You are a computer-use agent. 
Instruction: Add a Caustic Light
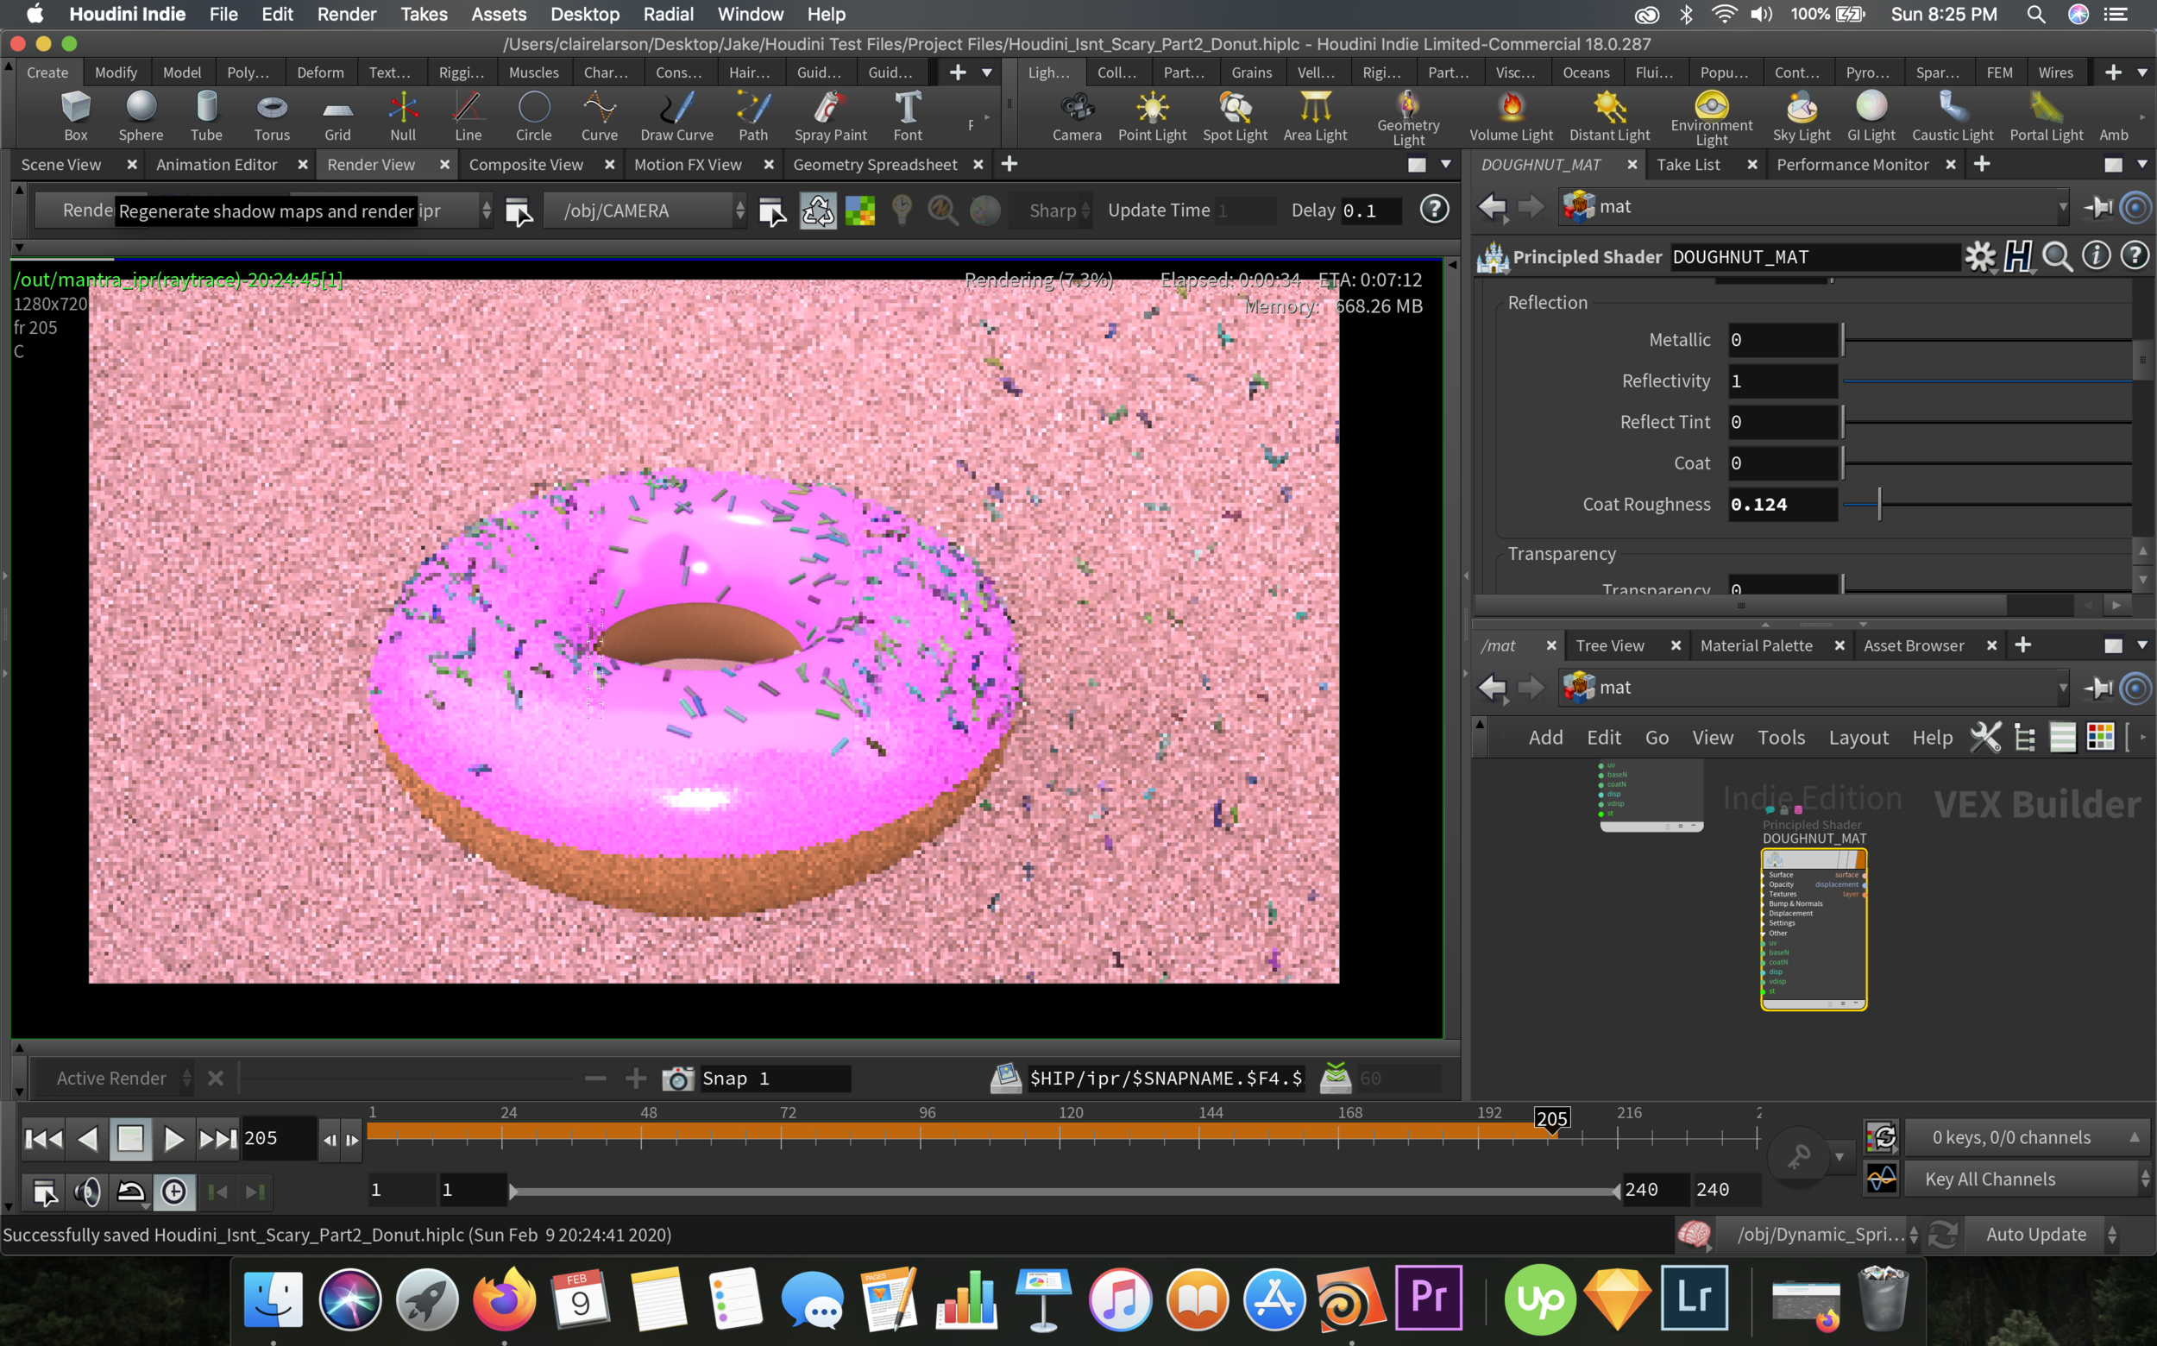[1953, 116]
